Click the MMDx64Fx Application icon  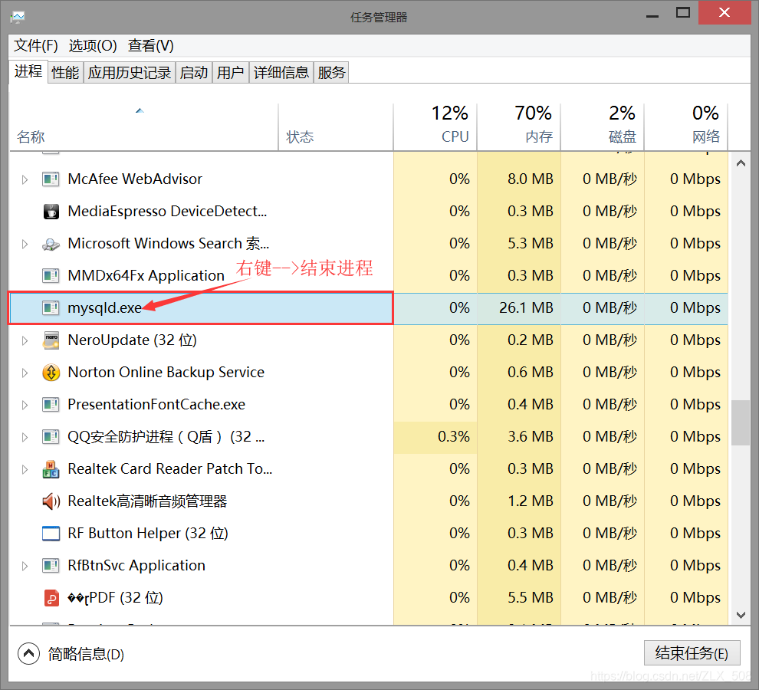[51, 276]
